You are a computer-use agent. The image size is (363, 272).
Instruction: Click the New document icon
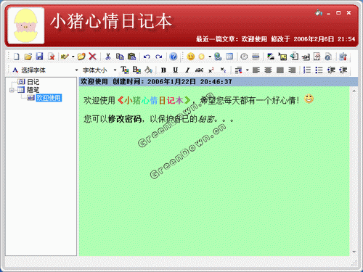(x=16, y=57)
